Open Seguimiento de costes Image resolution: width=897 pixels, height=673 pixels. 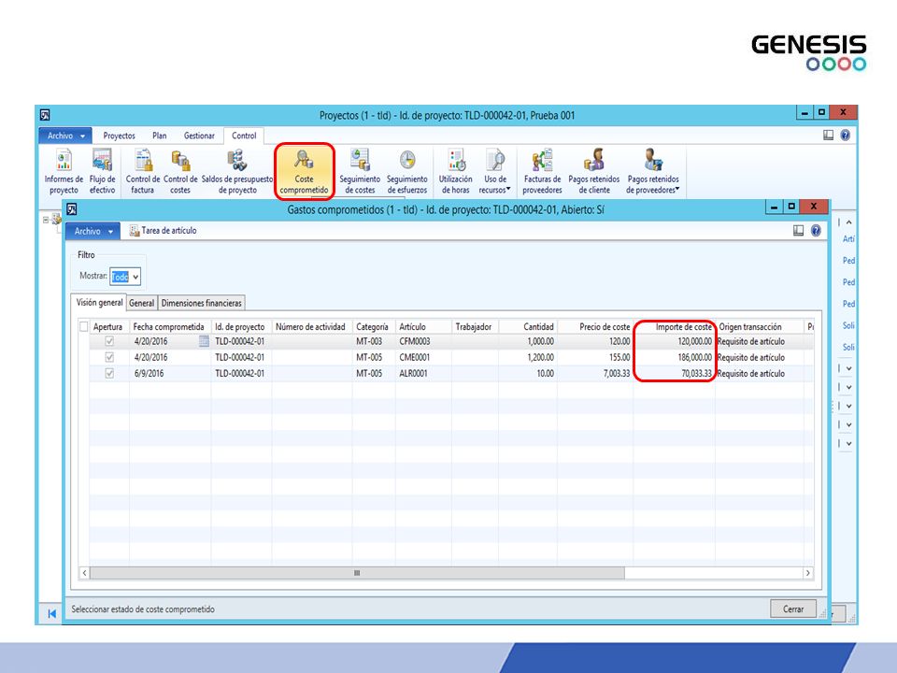click(360, 172)
